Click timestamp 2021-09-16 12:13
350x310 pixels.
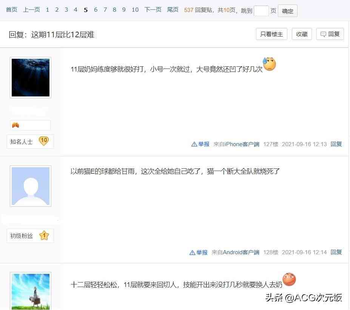pyautogui.click(x=304, y=144)
